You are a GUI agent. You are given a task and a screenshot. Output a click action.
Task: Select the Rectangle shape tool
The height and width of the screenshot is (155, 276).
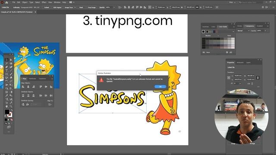coord(7,74)
